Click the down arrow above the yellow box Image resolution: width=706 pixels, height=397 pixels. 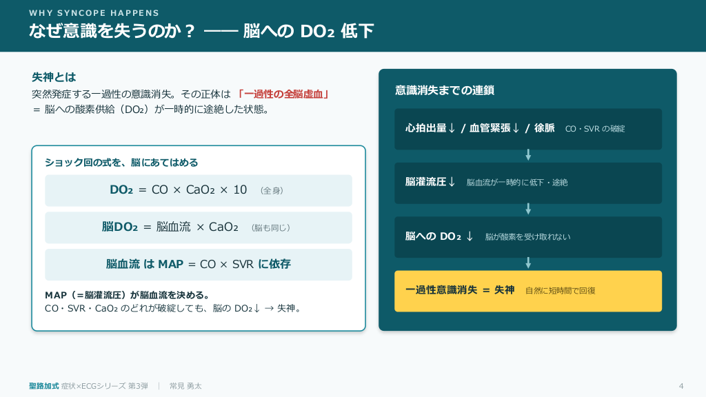tap(528, 263)
